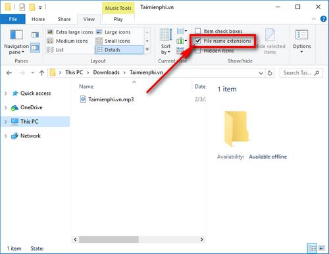Click the 1 item status bar text

tap(14, 249)
